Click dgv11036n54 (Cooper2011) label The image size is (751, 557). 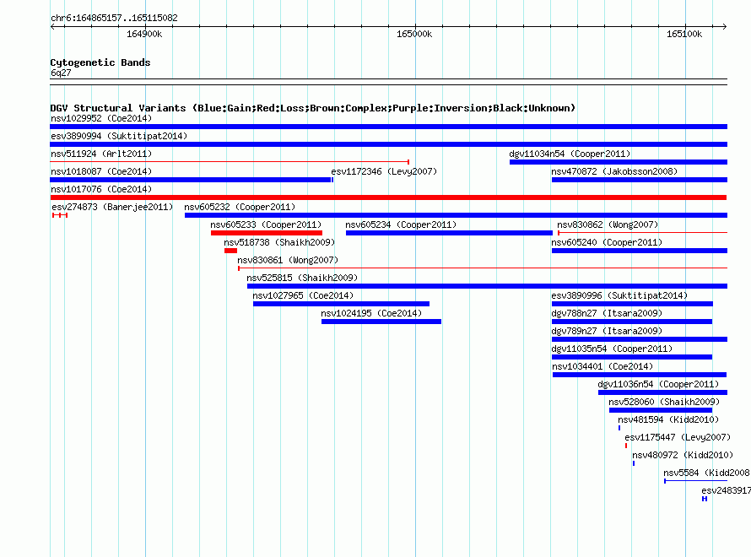658,384
